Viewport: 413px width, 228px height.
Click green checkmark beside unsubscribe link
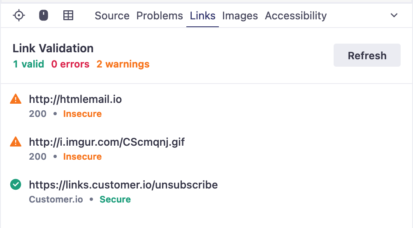(16, 185)
